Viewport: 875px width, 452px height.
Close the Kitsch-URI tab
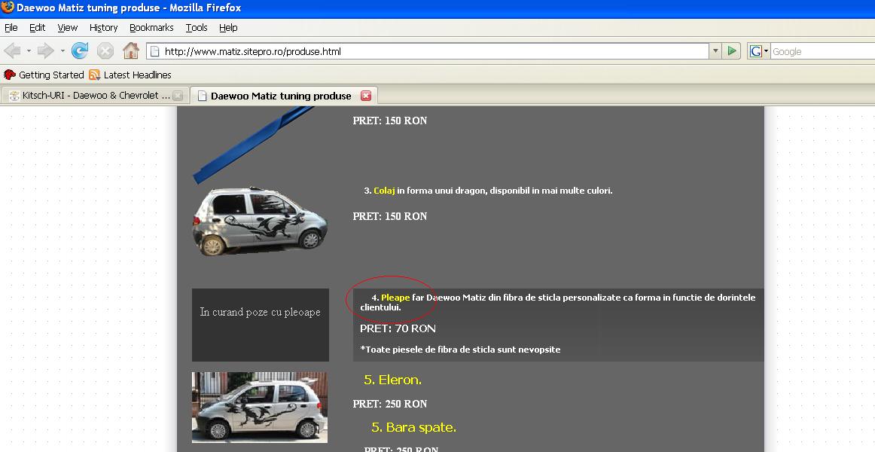click(x=178, y=96)
